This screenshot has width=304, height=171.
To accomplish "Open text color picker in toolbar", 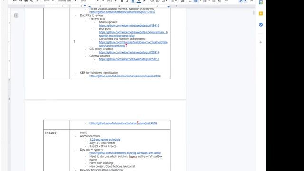I will pyautogui.click(x=139, y=1).
